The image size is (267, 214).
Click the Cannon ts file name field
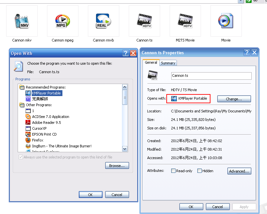[x=211, y=76]
